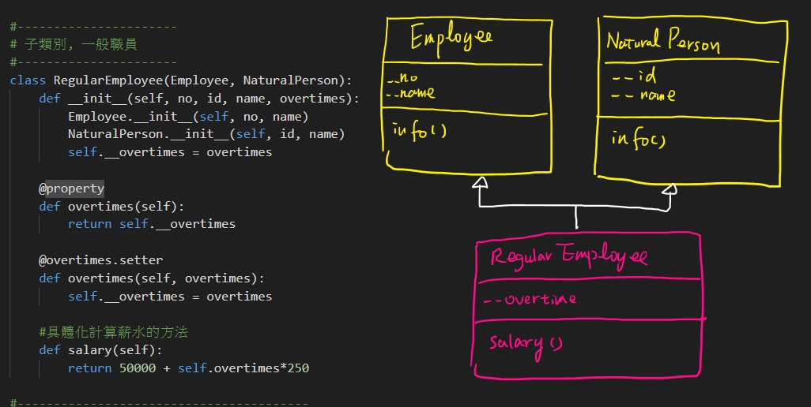The image size is (811, 407).
Task: Click the pink Regular Employee box title
Action: 568,257
